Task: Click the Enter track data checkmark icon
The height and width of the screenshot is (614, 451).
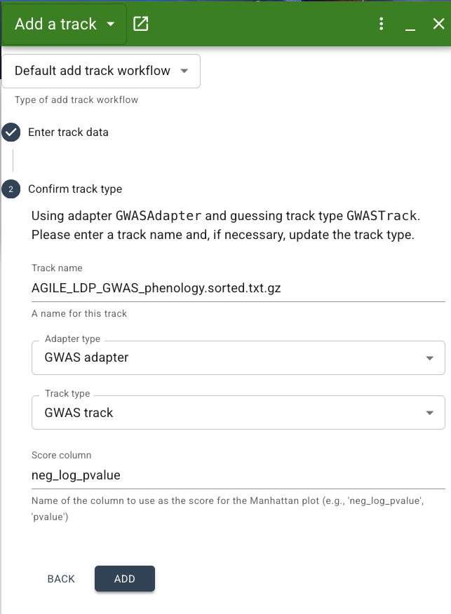Action: pyautogui.click(x=10, y=132)
